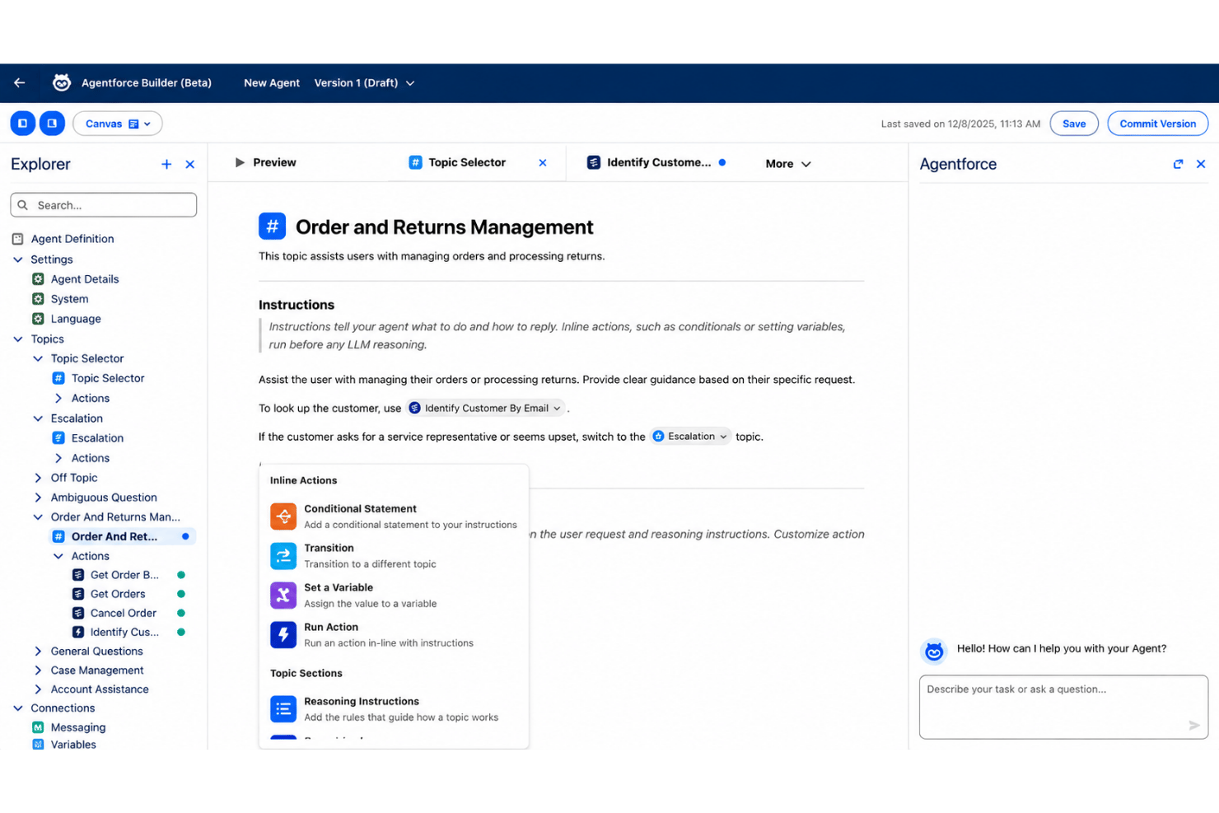The image size is (1219, 813).
Task: Open the Identify Cus... action in Explorer
Action: tap(124, 632)
